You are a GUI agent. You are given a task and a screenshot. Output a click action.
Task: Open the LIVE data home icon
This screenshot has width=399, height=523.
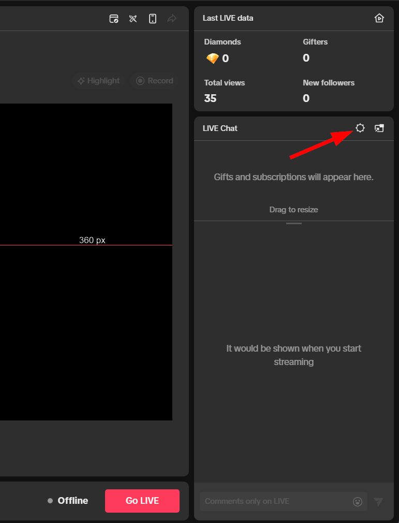[379, 18]
